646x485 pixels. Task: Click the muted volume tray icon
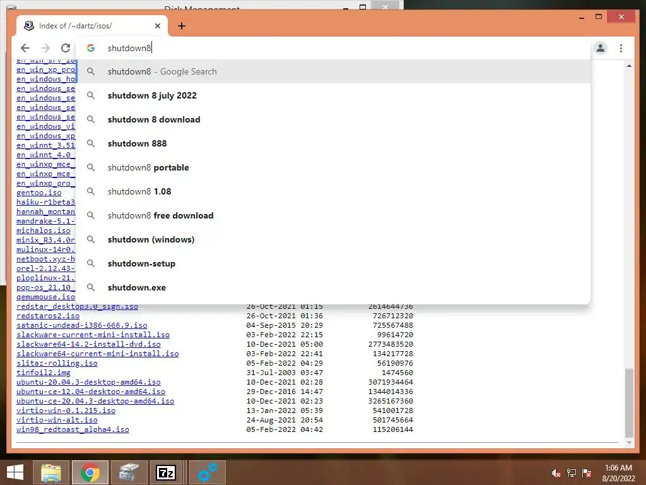(x=556, y=472)
